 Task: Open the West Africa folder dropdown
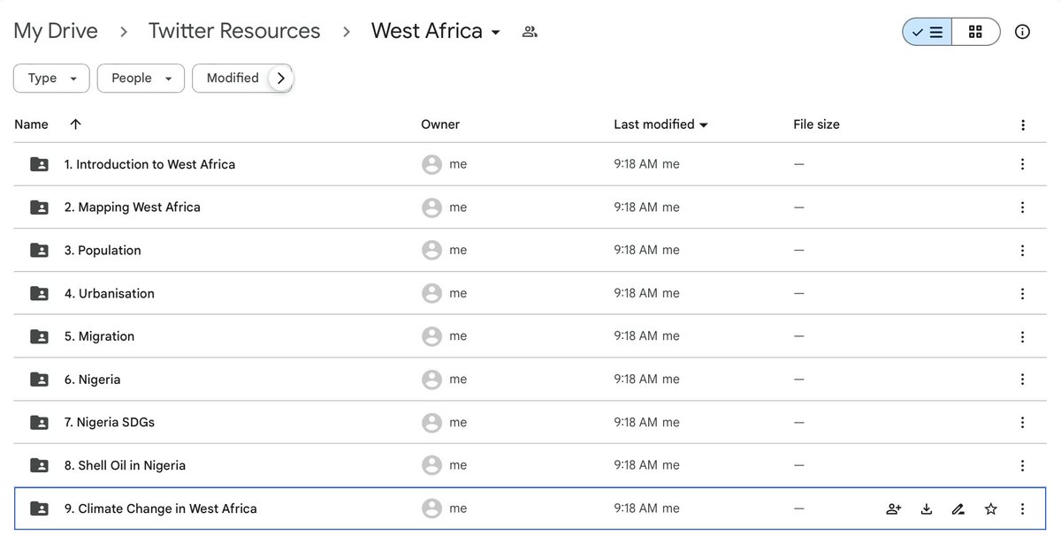[x=495, y=33]
